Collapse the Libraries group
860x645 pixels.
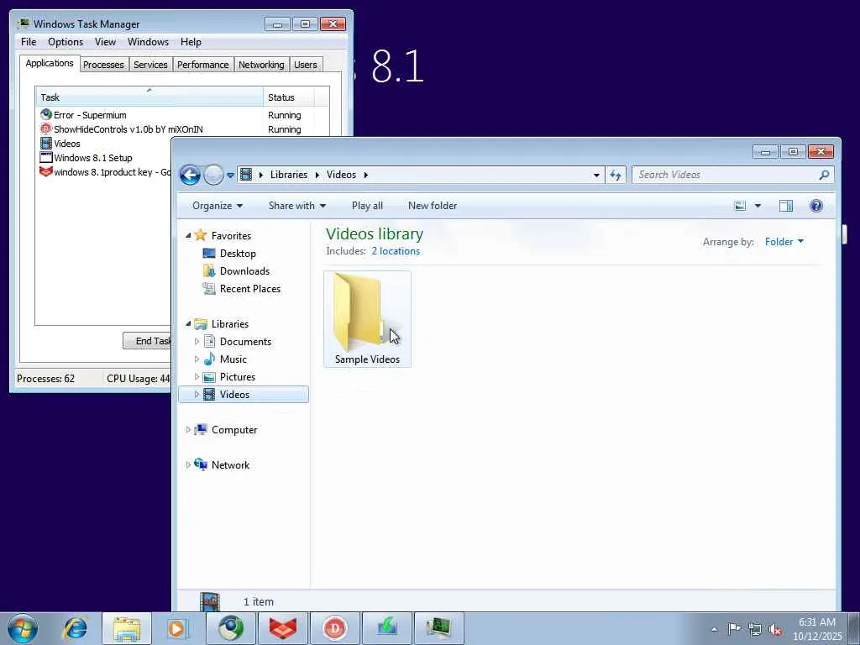click(x=188, y=323)
